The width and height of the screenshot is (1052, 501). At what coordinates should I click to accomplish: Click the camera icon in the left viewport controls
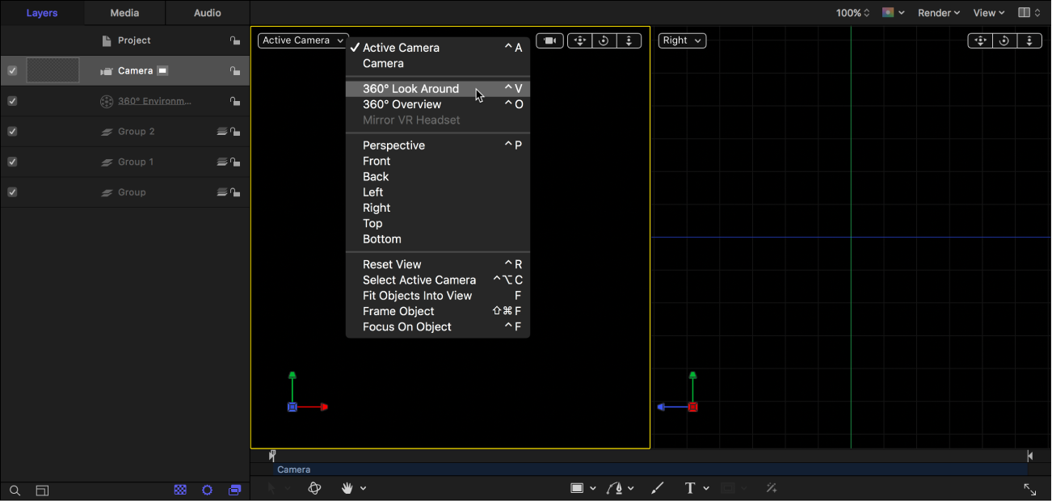(549, 40)
